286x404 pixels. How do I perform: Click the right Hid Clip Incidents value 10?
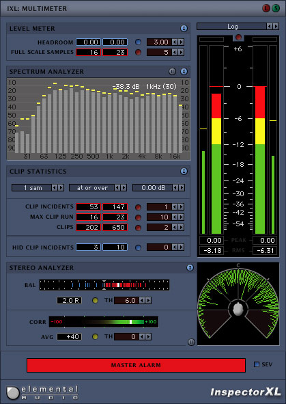115,247
